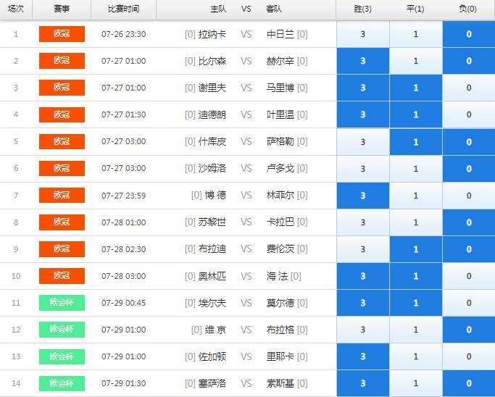
Task: Deselect win (3) for 佐加顿 vs 里耶卡
Action: pyautogui.click(x=362, y=356)
